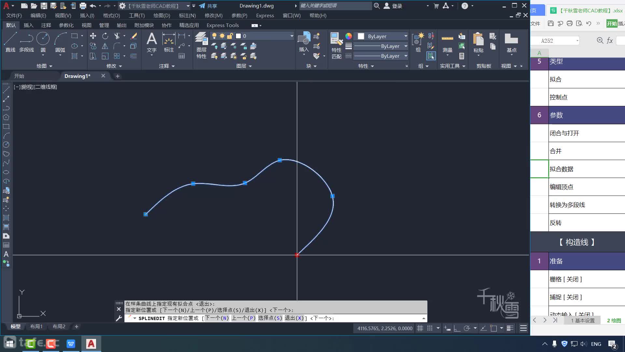The image size is (625, 352).
Task: Click the Insert block (插入) icon
Action: [304, 42]
